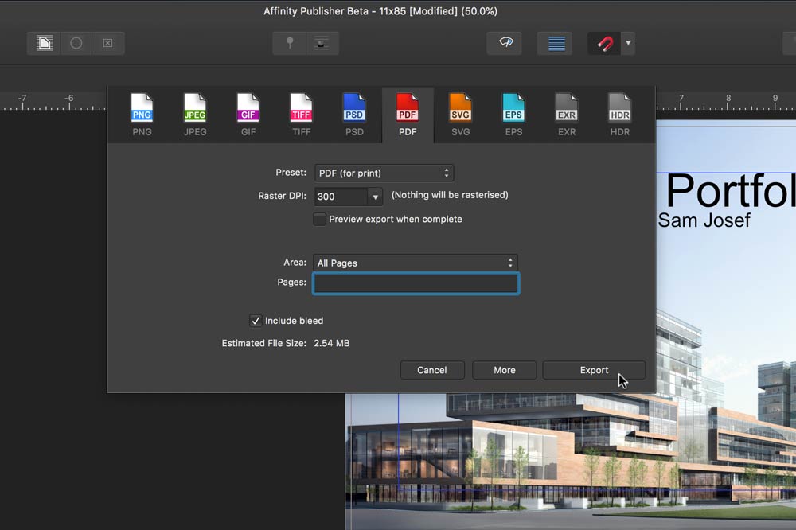Image resolution: width=796 pixels, height=530 pixels.
Task: Switch to SVG export format
Action: (x=460, y=115)
